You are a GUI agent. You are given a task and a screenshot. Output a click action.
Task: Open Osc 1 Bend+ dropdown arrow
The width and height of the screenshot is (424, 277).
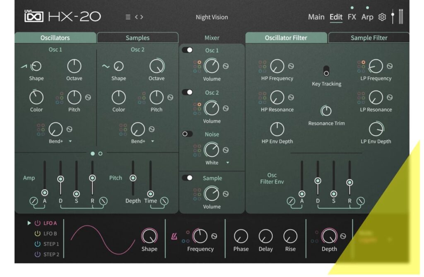(x=70, y=141)
